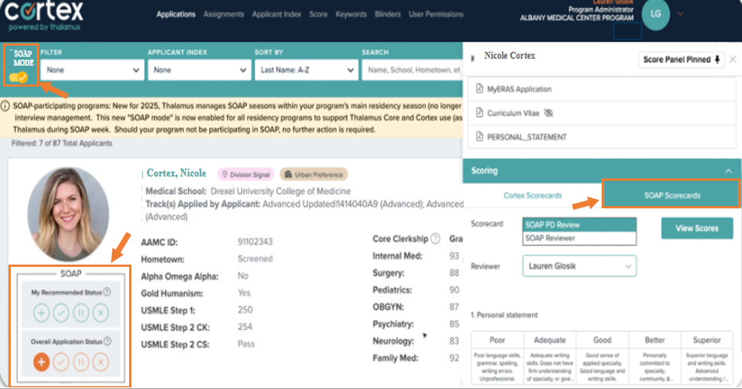Screen dimensions: 742x389
Task: Set My Recommended Status to X
Action: click(x=100, y=313)
